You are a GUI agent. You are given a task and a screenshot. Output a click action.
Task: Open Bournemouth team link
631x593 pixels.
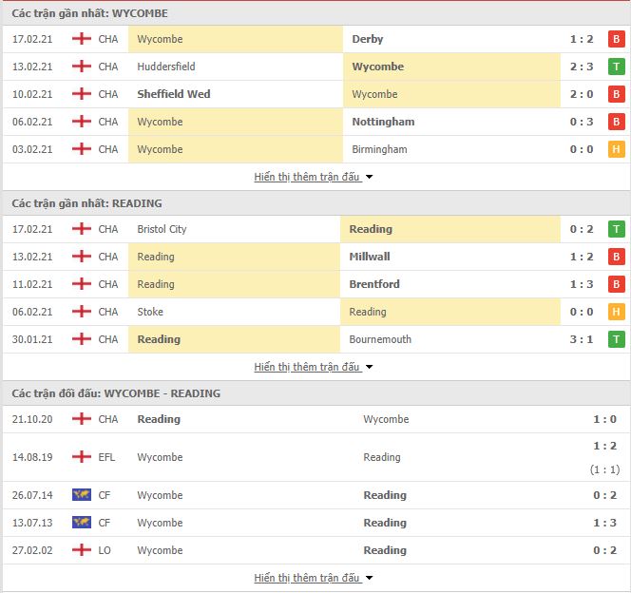(380, 339)
